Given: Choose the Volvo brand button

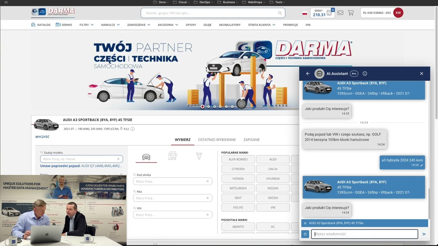Looking at the screenshot, I should 238,207.
